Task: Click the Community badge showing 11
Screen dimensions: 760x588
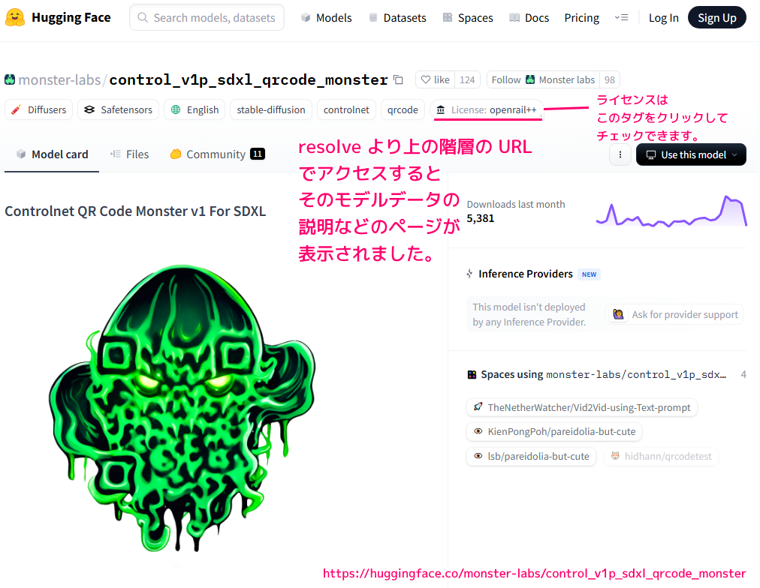Action: click(258, 154)
